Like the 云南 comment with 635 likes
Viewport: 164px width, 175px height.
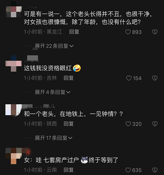click(x=128, y=170)
